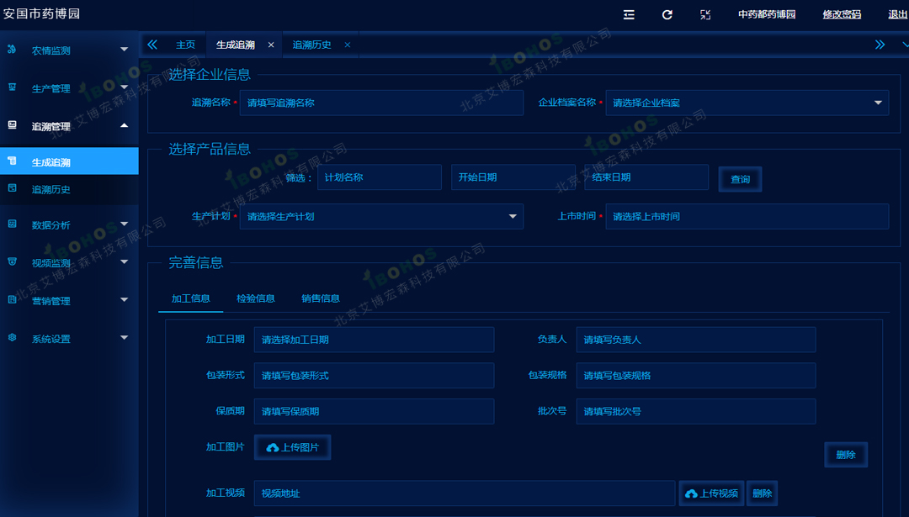Click the sidebar collapse menu icon
909x517 pixels.
coord(629,14)
